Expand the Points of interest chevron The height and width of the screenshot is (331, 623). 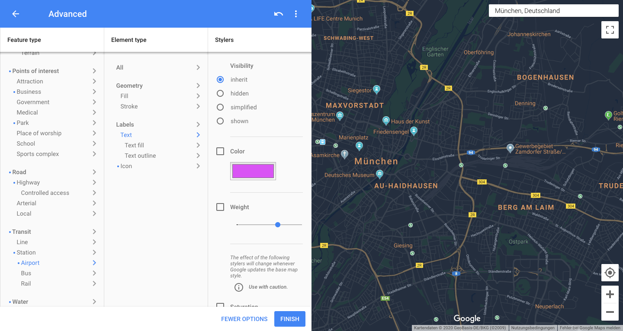tap(94, 71)
